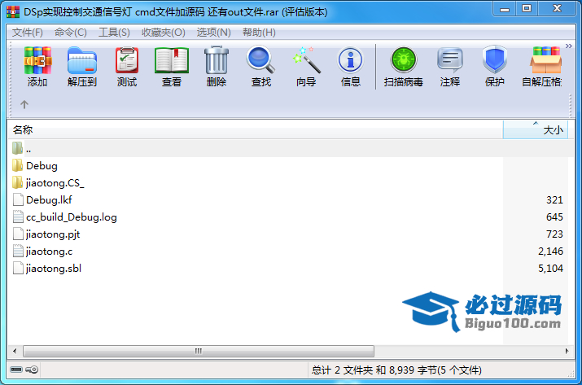Click the status bar total summary text

coord(396,370)
